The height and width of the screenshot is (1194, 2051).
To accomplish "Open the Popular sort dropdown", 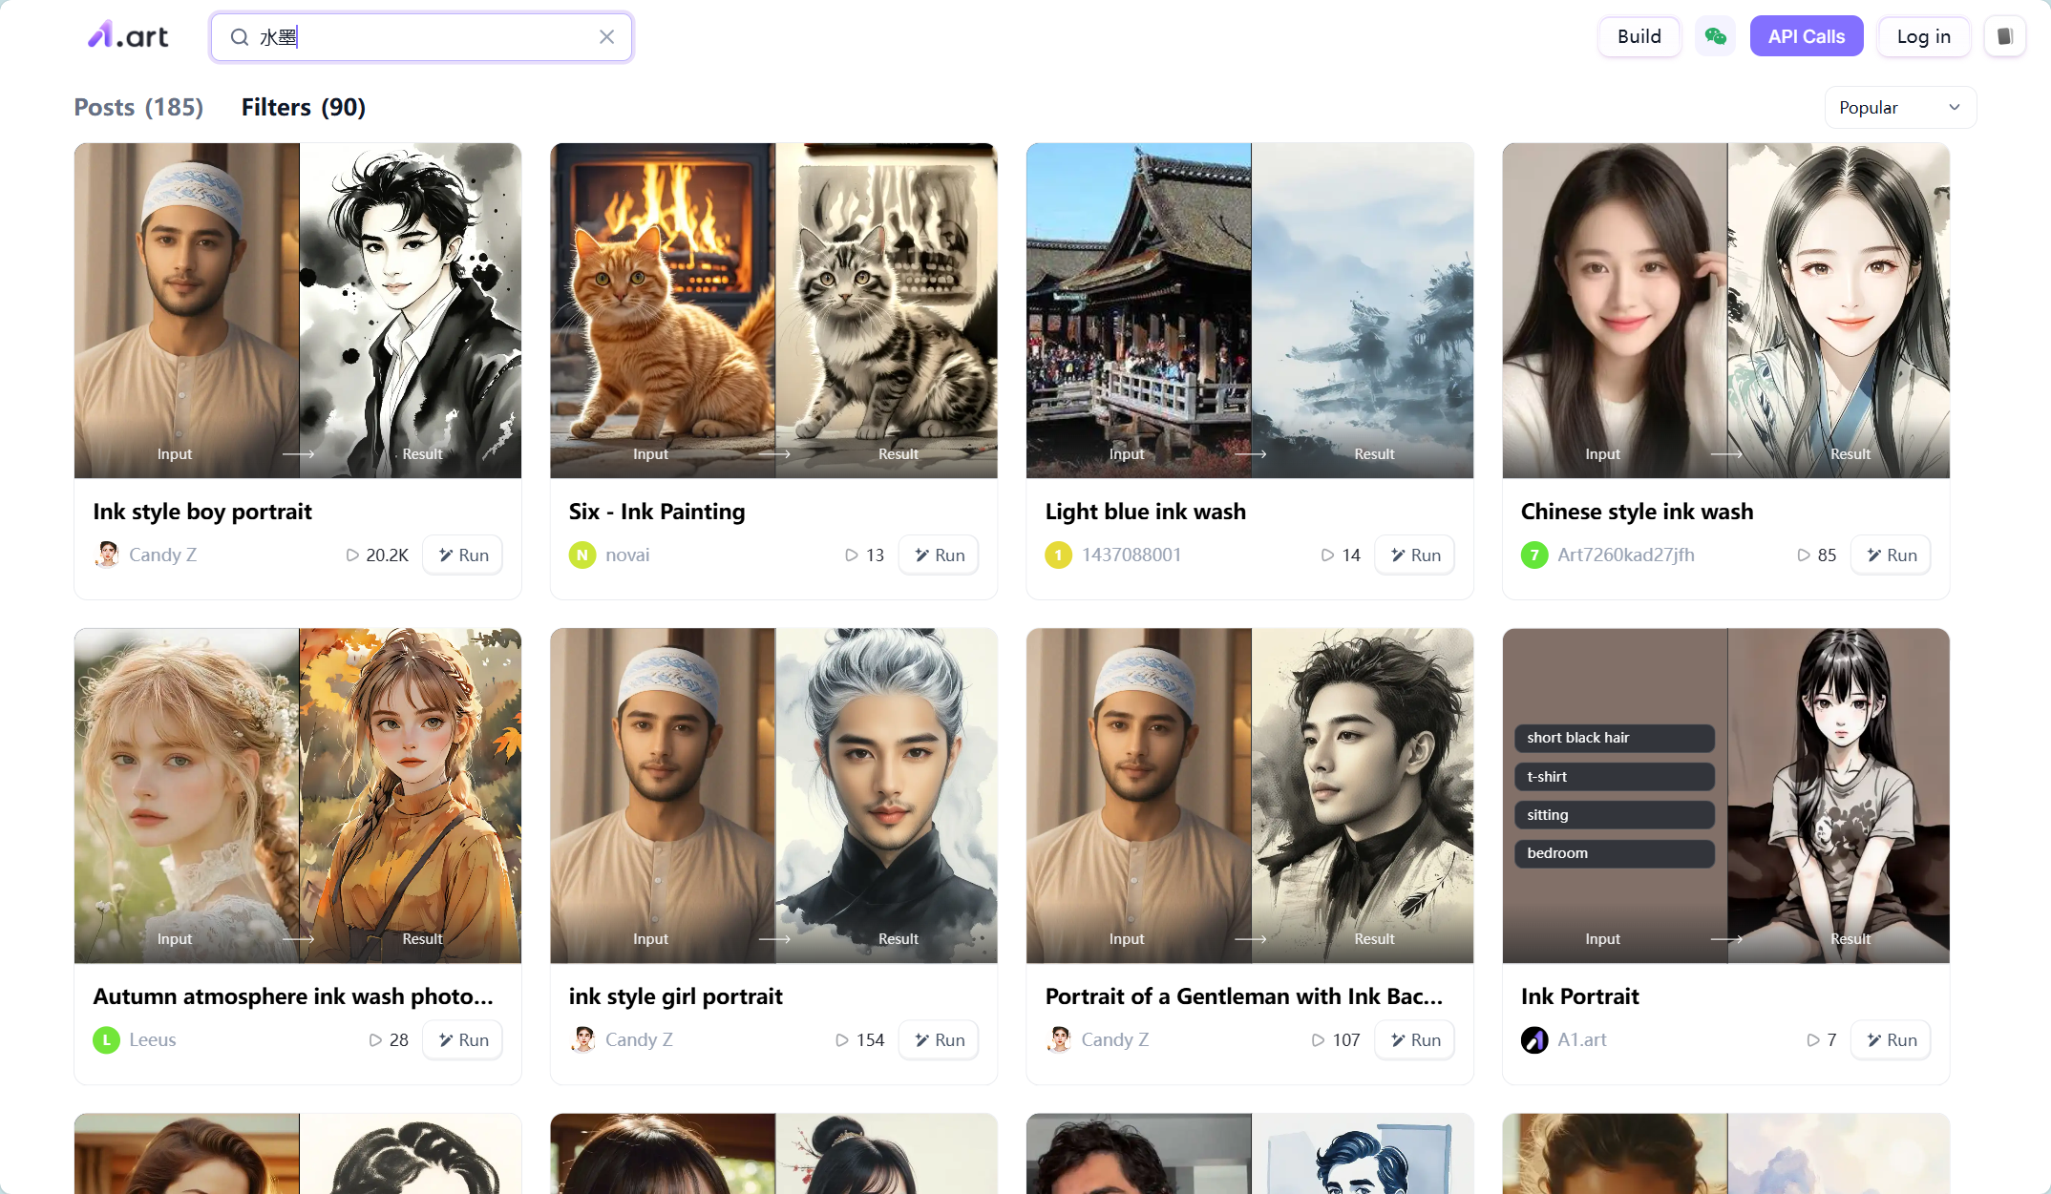I will [1900, 107].
